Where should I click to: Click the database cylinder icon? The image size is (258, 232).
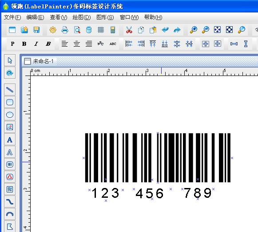click(89, 30)
